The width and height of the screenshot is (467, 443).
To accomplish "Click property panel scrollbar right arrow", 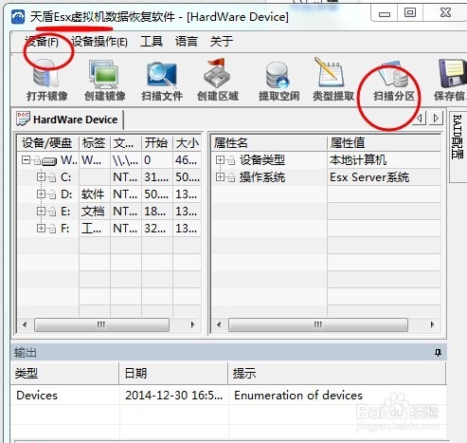I will pos(433,324).
